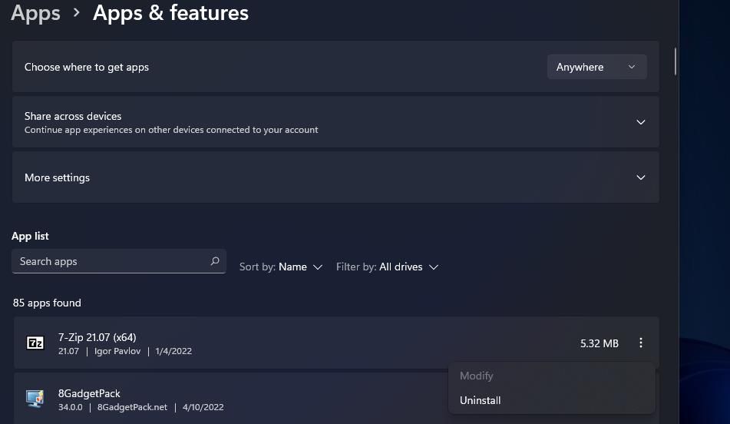Open the Anywhere dropdown for app sources
The height and width of the screenshot is (424, 730).
click(x=597, y=67)
